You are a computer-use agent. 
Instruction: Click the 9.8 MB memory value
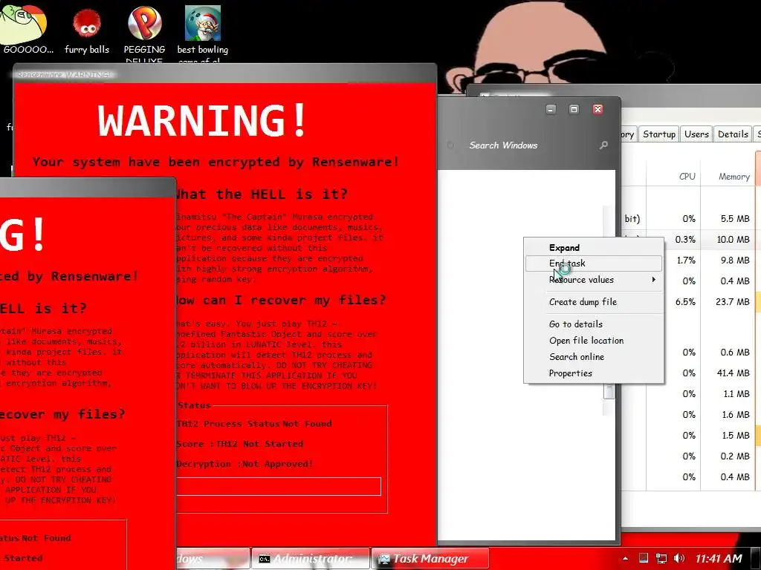point(735,261)
